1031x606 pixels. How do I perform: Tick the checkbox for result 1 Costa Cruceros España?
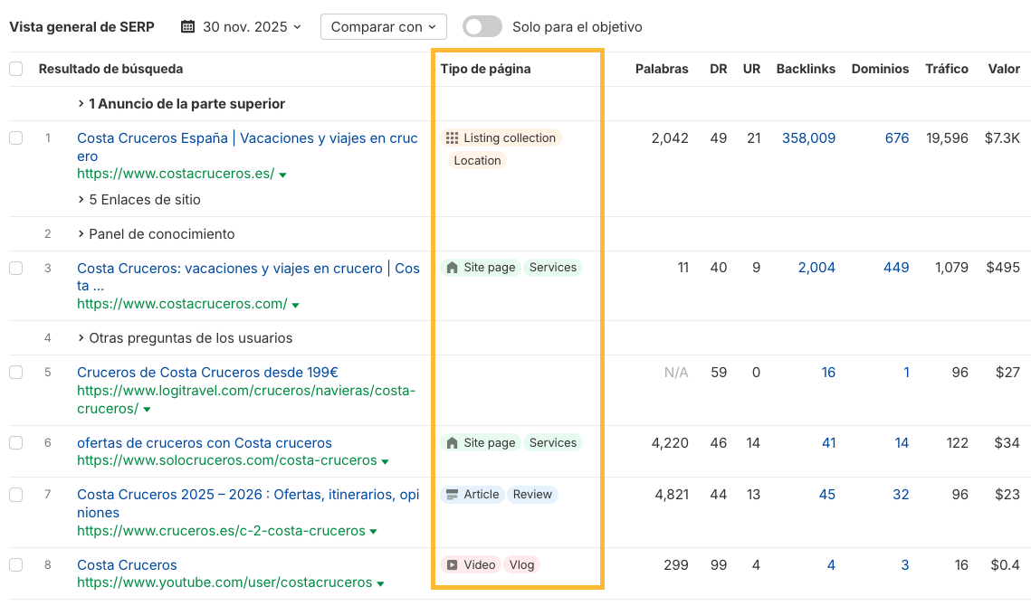tap(15, 138)
